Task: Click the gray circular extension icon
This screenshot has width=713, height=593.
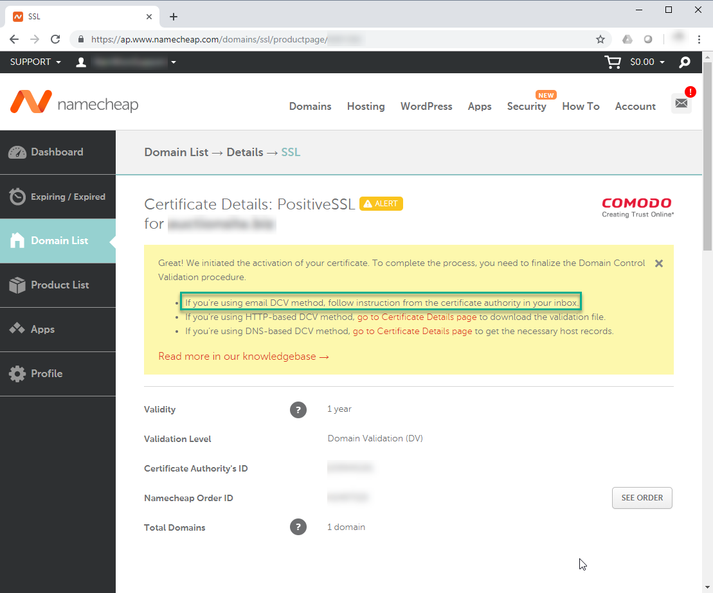Action: 648,40
